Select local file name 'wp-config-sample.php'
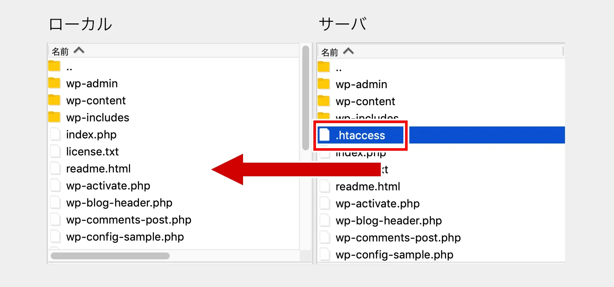Viewport: 614px width, 287px height. tap(125, 237)
